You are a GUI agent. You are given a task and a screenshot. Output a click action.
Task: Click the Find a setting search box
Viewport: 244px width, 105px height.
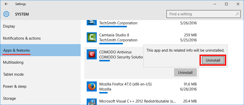click(x=201, y=14)
